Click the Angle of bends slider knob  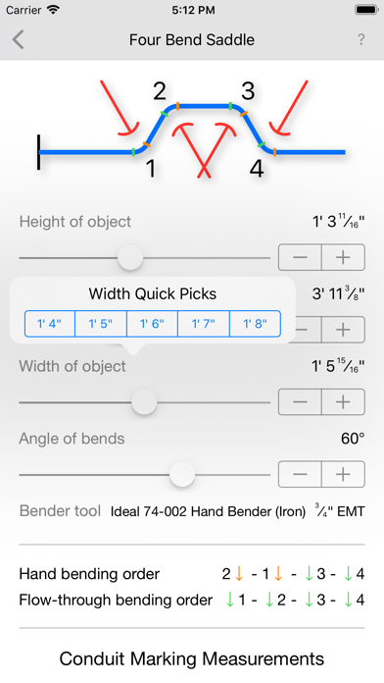point(182,474)
